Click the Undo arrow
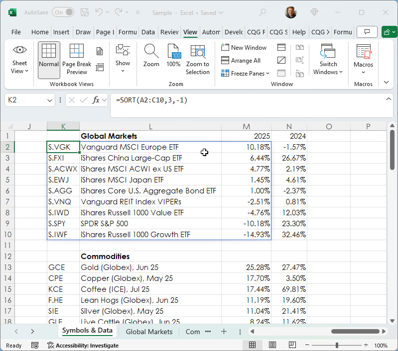The height and width of the screenshot is (351, 398). point(99,12)
